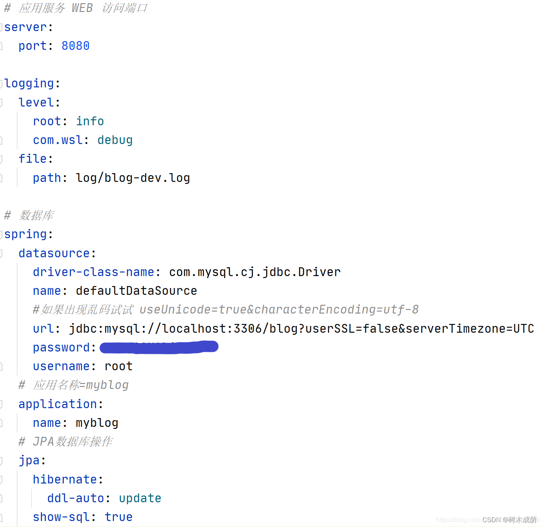This screenshot has width=543, height=527.
Task: Collapse the level section fold marker
Action: (x=1, y=103)
